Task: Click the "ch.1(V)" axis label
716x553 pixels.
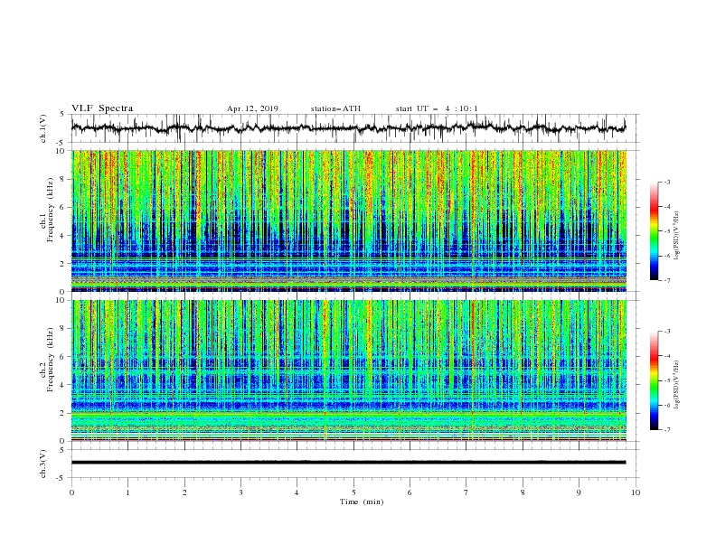Action: coord(43,128)
